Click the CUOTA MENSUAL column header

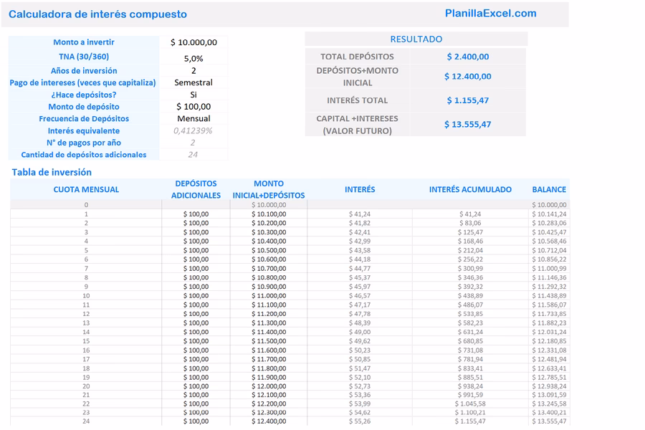(x=86, y=189)
